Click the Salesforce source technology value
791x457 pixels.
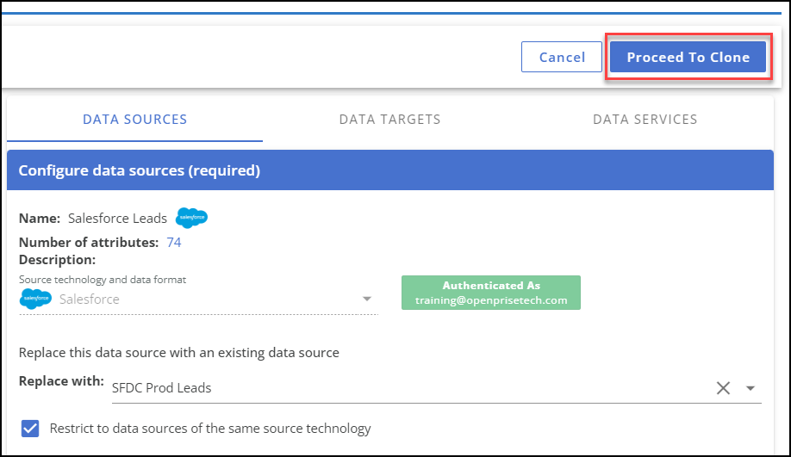point(90,300)
